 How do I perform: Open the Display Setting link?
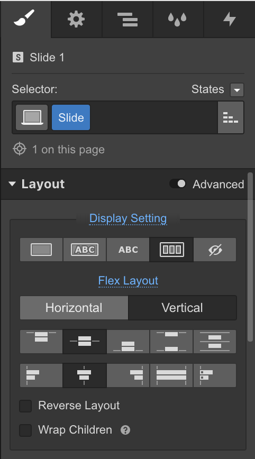click(x=128, y=218)
